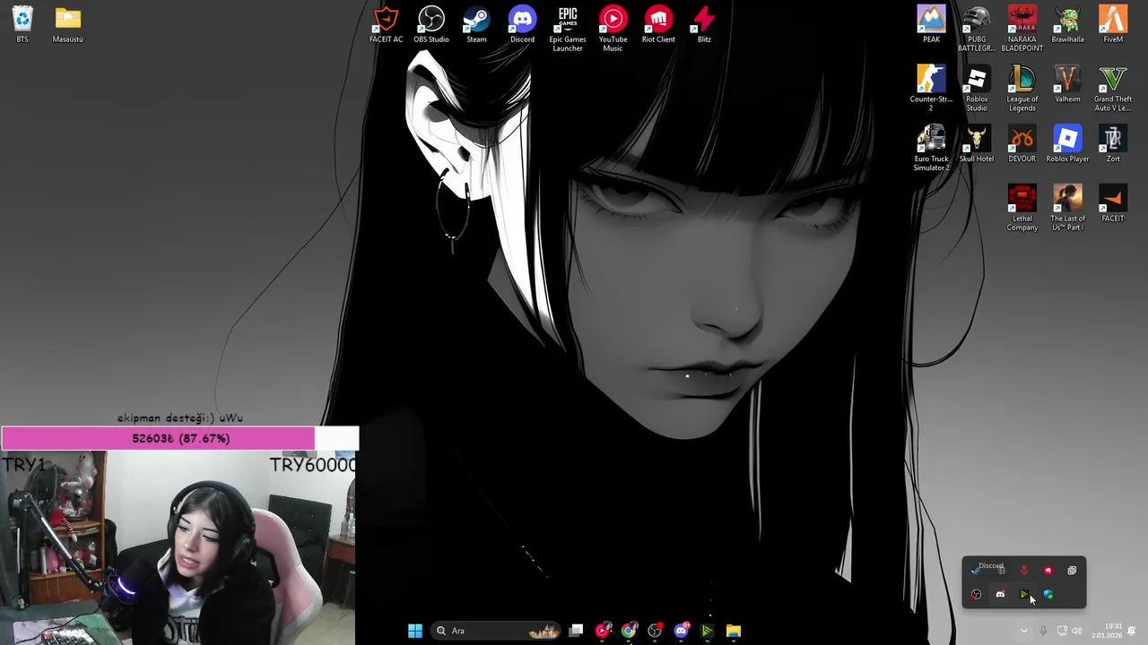Select the Euro Truck Simulator 2 icon
This screenshot has width=1148, height=645.
(931, 148)
